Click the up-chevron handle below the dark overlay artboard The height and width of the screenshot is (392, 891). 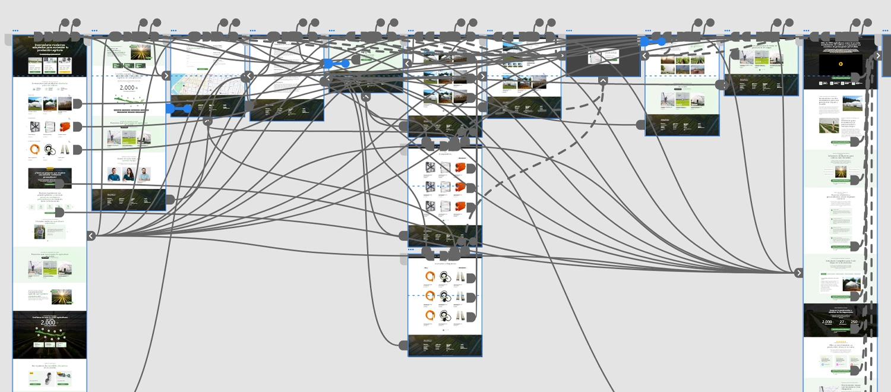coord(603,81)
